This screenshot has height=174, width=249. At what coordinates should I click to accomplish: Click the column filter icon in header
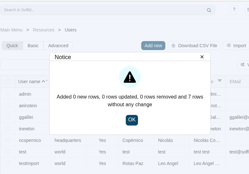click(220, 81)
